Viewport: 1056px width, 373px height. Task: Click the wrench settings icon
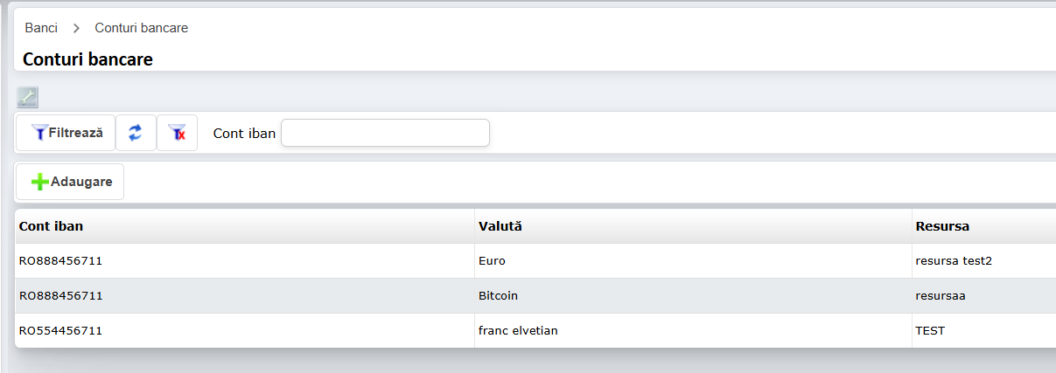coord(27,97)
